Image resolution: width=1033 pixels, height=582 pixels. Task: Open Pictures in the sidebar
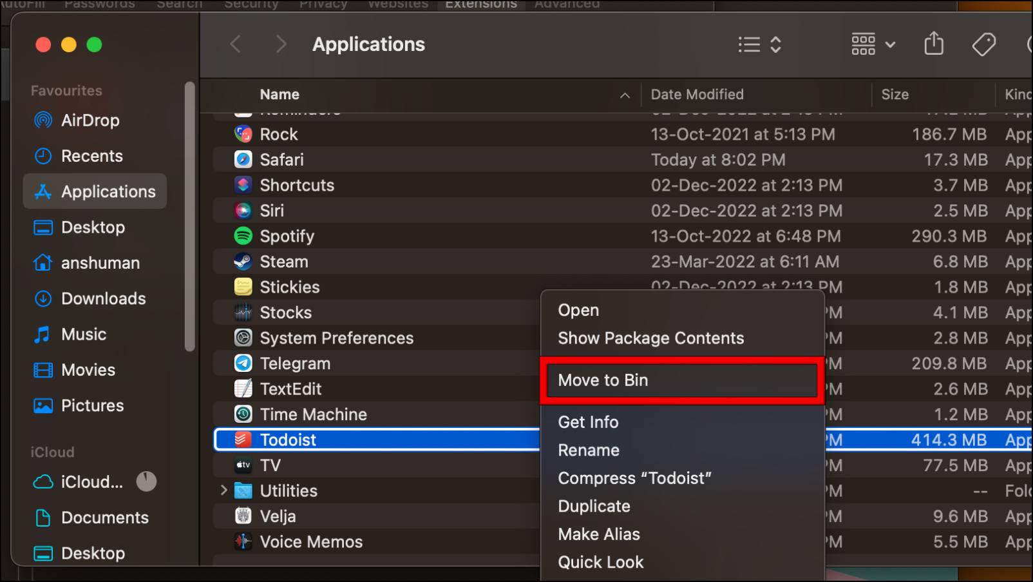tap(95, 405)
